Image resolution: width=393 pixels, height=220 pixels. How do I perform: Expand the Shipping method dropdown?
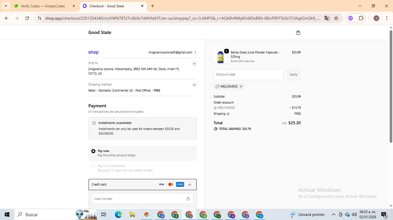(x=194, y=85)
